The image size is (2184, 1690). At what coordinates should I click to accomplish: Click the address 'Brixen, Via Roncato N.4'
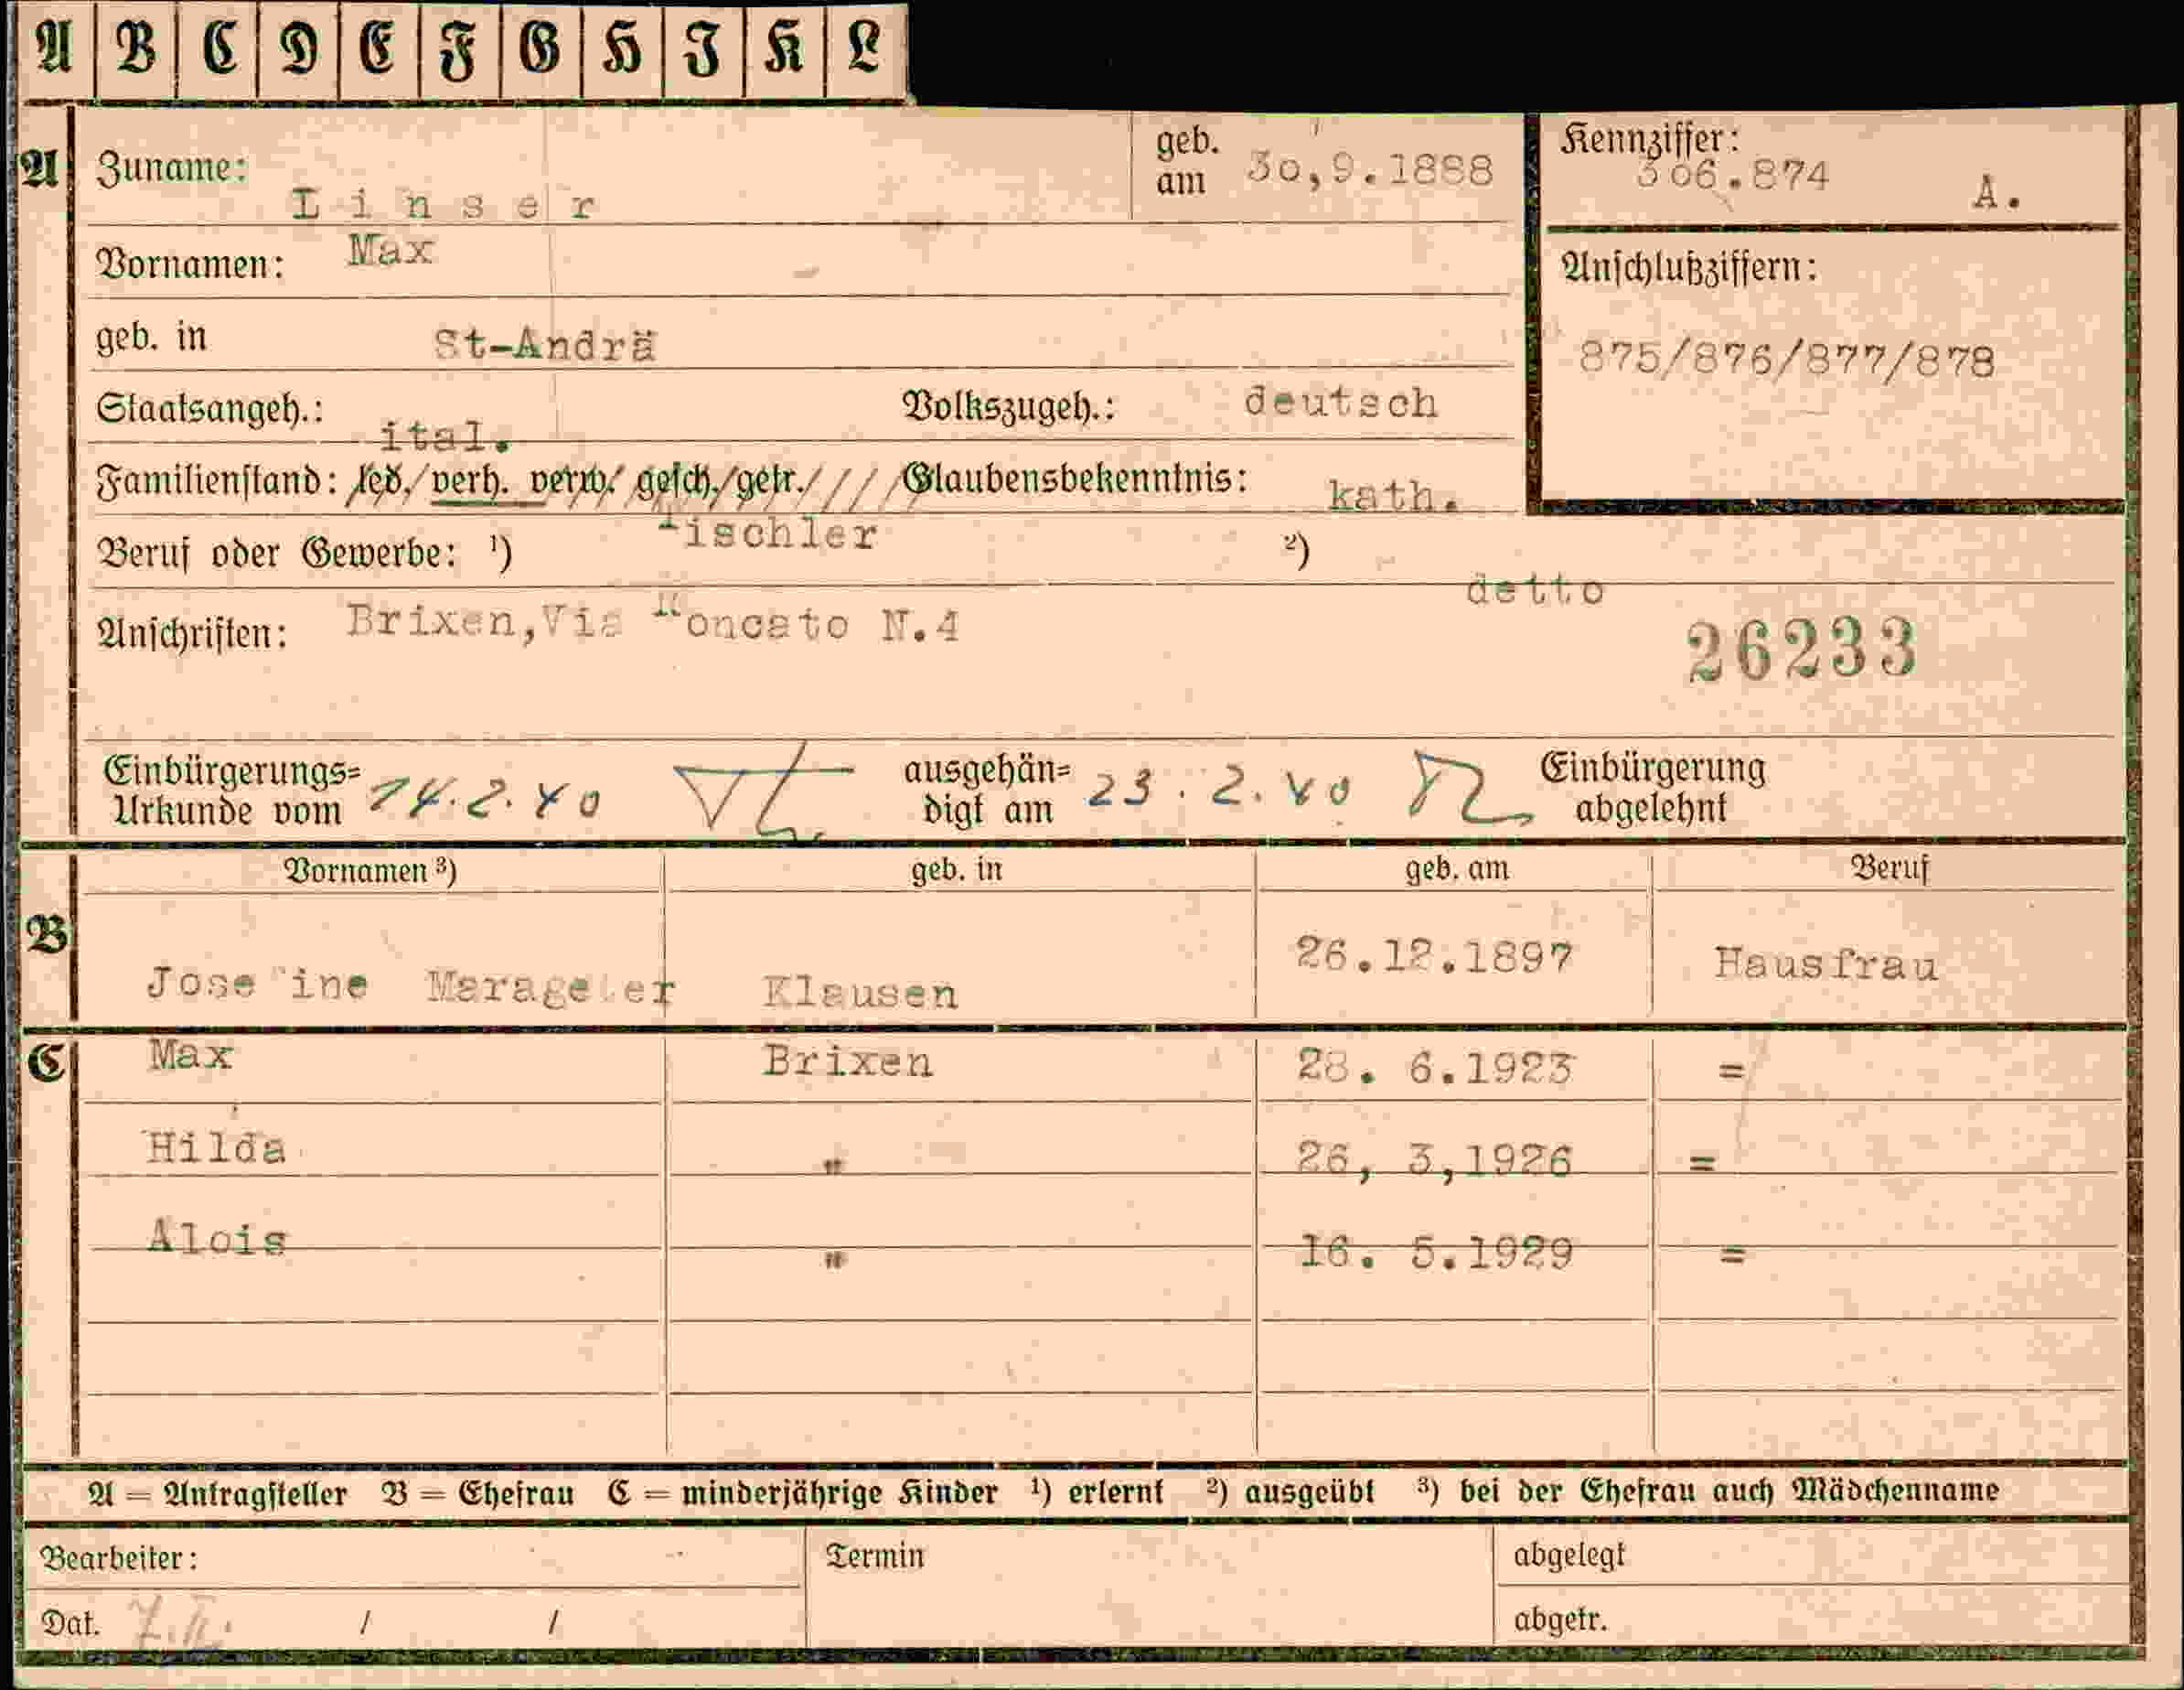pos(653,624)
